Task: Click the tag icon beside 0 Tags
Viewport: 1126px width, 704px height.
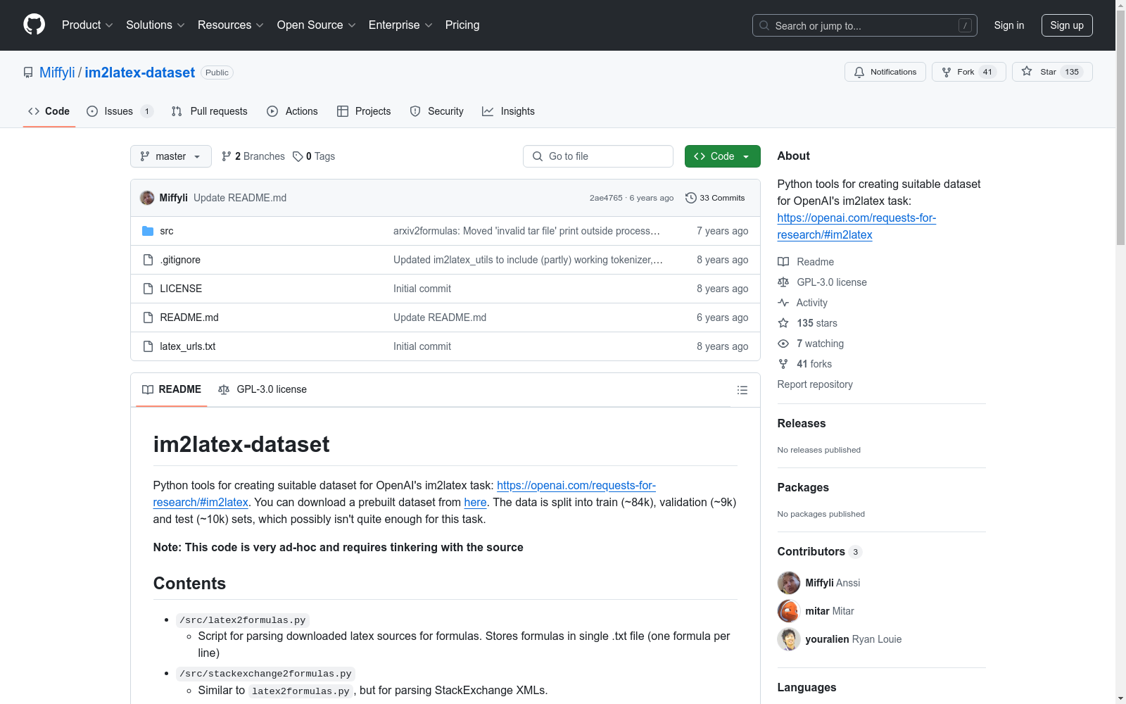Action: [298, 156]
